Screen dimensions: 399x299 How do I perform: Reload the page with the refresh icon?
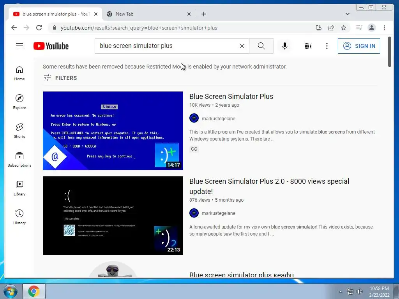(39, 28)
